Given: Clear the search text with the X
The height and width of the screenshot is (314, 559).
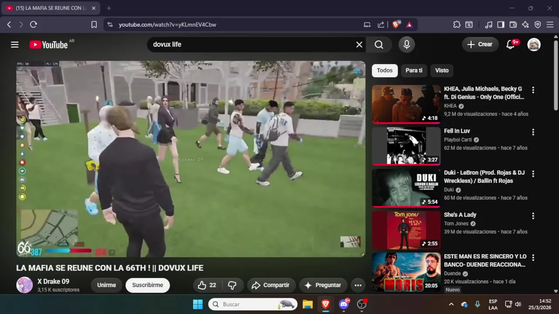Looking at the screenshot, I should click(x=359, y=44).
